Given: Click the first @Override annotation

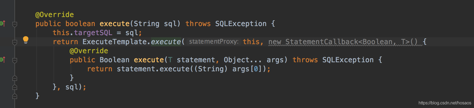Looking at the screenshot, I should tap(54, 15).
